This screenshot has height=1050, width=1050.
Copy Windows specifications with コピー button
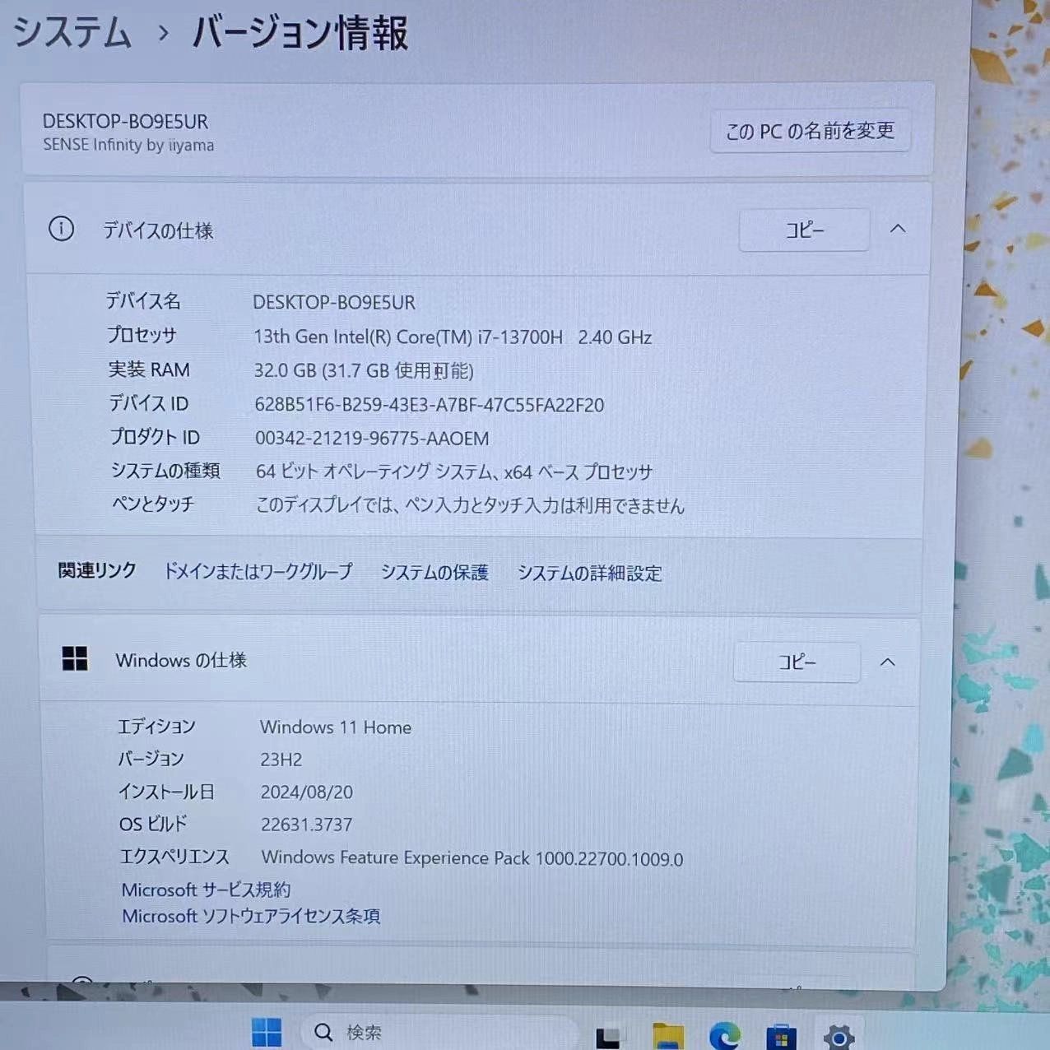point(797,662)
